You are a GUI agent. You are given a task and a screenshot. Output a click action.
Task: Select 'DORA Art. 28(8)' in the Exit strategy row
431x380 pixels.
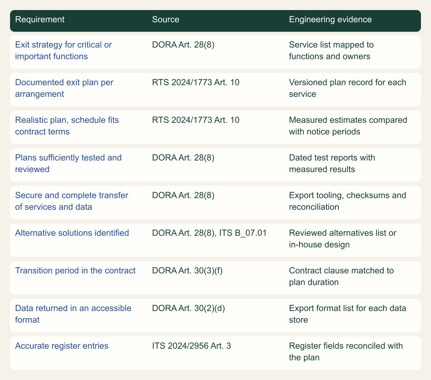click(183, 45)
